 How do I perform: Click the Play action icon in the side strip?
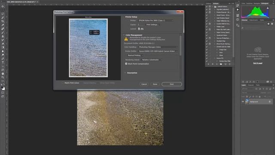(x=238, y=9)
